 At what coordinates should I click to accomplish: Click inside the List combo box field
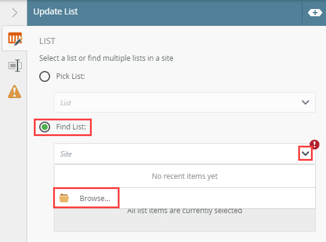pyautogui.click(x=184, y=102)
